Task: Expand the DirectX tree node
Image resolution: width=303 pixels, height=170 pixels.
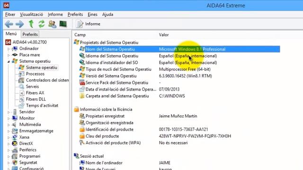Action: pyautogui.click(x=9, y=144)
